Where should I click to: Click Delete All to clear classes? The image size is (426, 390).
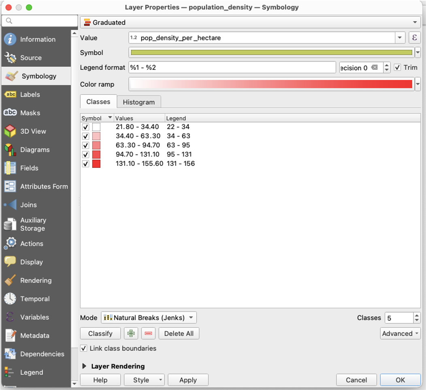point(179,333)
